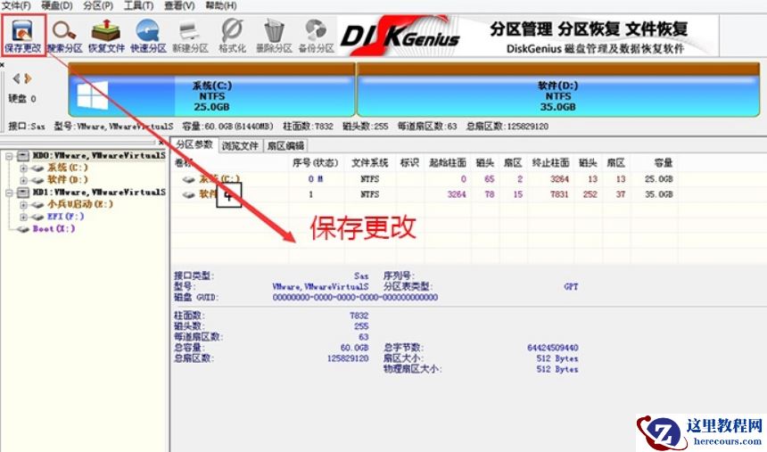This screenshot has width=767, height=452.
Task: Select 软件(D:) in the left tree
Action: [68, 180]
